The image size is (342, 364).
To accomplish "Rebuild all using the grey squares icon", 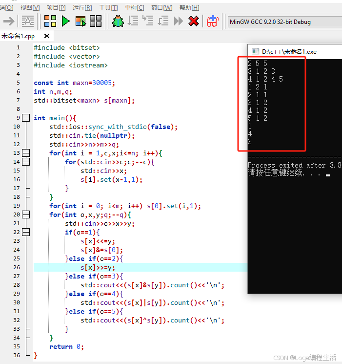I will pos(96,21).
